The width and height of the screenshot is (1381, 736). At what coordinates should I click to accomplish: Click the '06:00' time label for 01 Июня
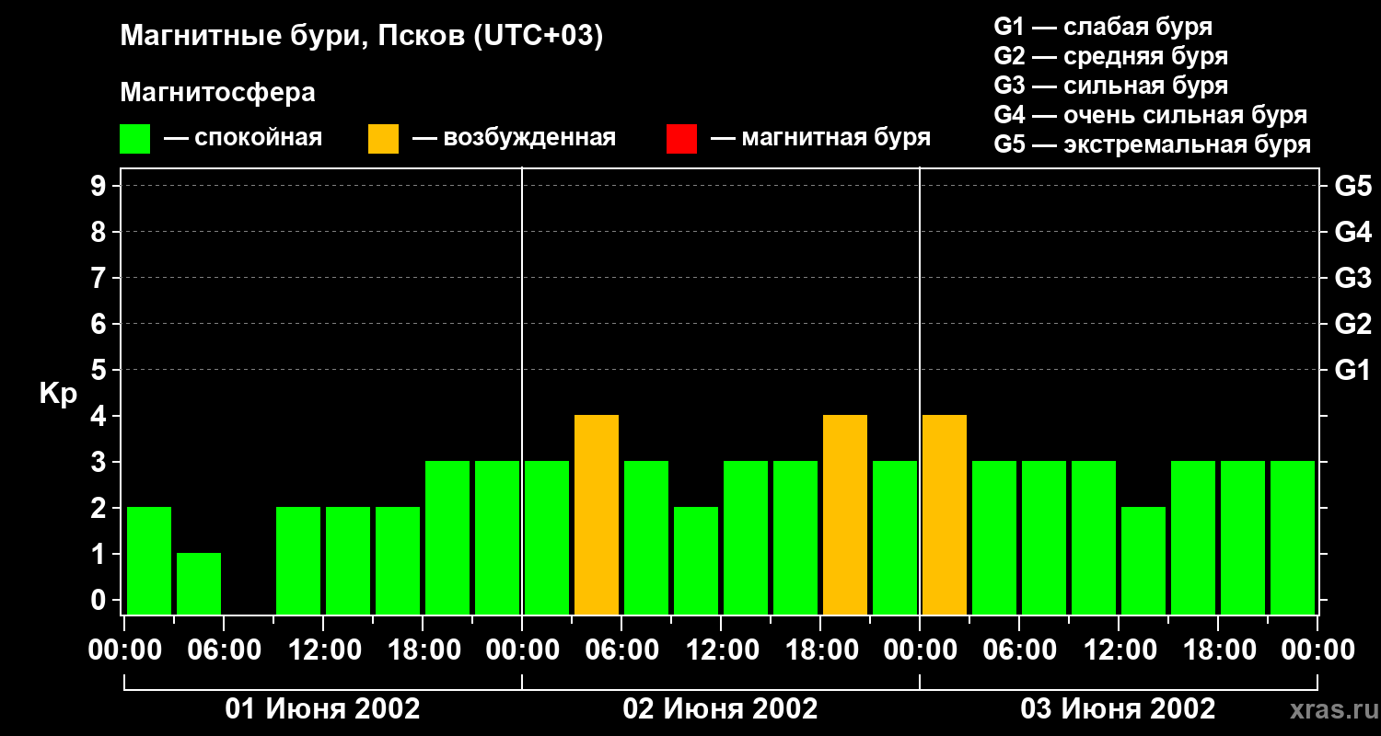224,650
